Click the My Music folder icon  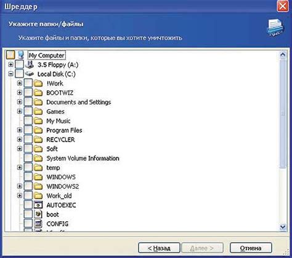click(38, 121)
